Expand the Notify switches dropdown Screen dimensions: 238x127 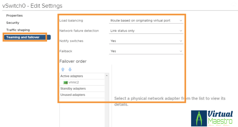146,41
